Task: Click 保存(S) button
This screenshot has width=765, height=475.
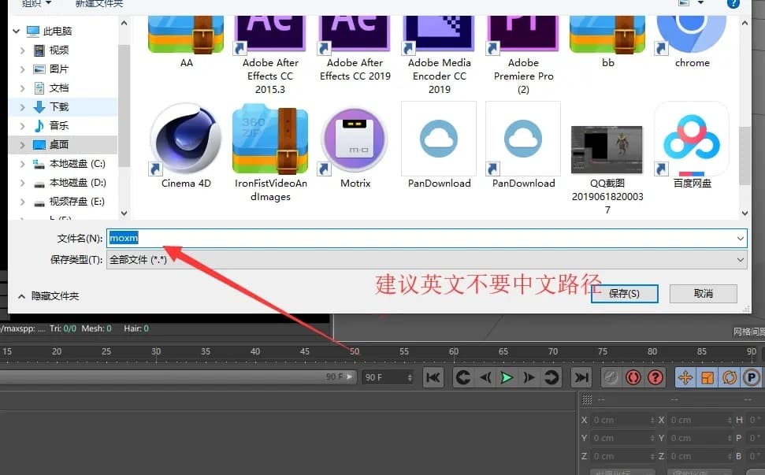Action: click(x=625, y=294)
